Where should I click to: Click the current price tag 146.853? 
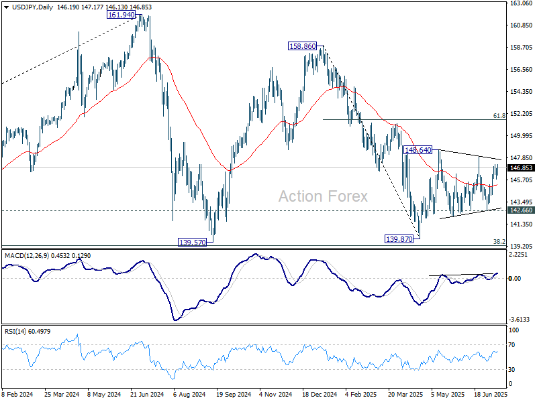coord(521,168)
